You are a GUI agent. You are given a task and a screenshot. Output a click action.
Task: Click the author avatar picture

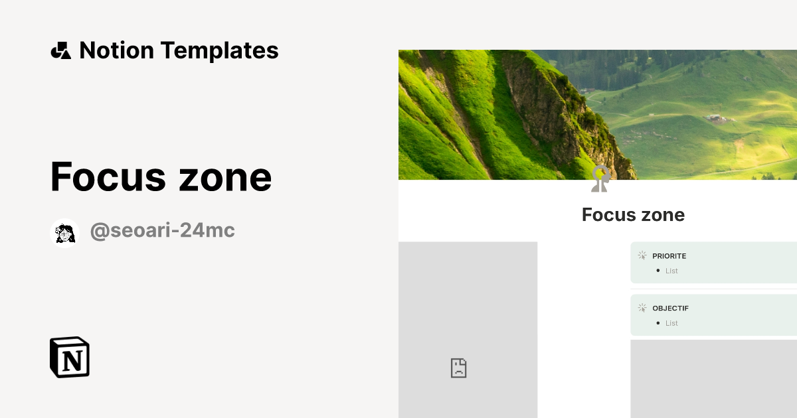tap(64, 230)
